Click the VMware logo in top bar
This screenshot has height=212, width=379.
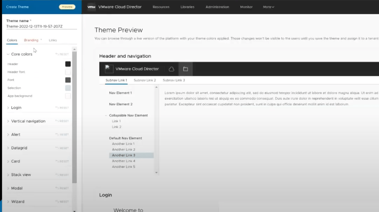point(91,7)
